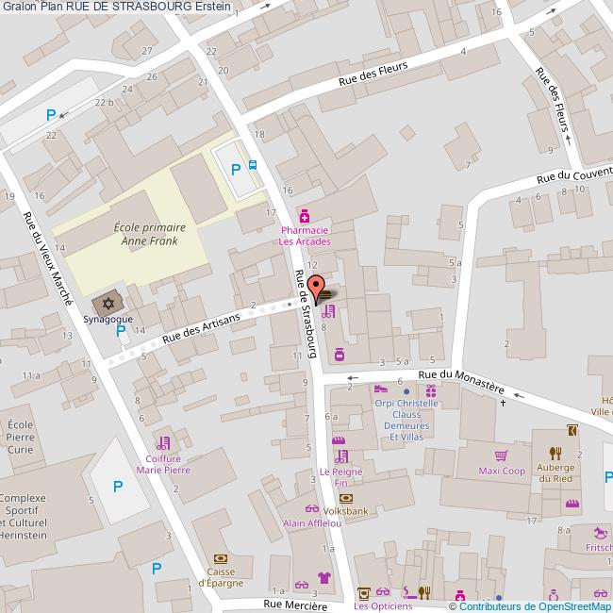Viewport: 613px width, 613px height.
Task: Click the Coiffure Marie Pierre hairdresser icon
Action: (x=163, y=442)
